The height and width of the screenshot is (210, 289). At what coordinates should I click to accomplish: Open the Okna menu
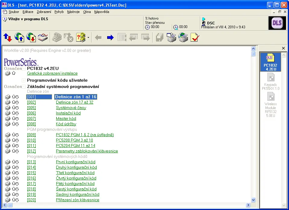[x=87, y=12]
